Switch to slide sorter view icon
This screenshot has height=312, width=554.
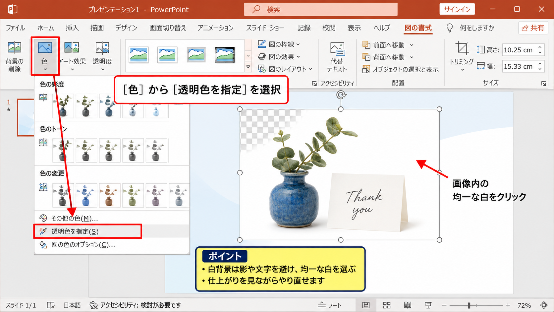387,305
